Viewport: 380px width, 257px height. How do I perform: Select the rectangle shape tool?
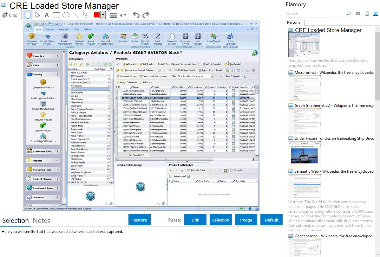pyautogui.click(x=56, y=15)
